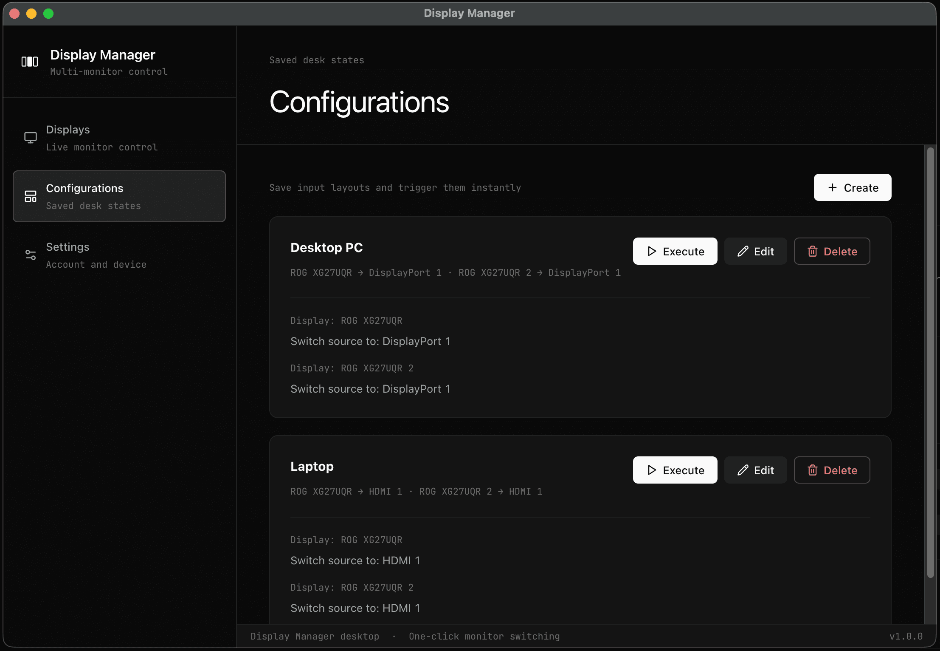
Task: Click 'Saved desk states' breadcrumb above heading
Action: pyautogui.click(x=317, y=60)
